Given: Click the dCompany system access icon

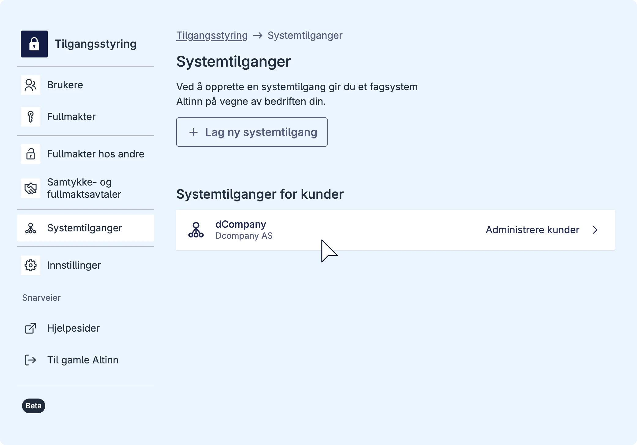Looking at the screenshot, I should tap(196, 230).
